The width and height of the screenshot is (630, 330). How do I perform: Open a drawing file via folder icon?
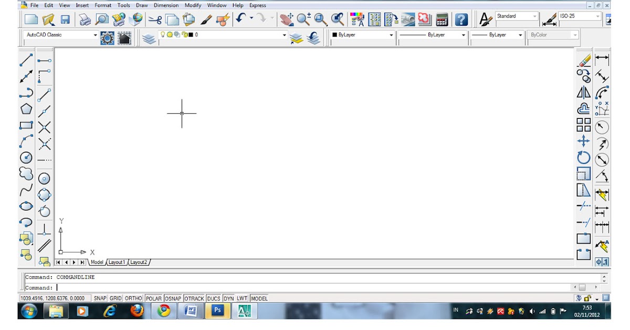click(48, 20)
